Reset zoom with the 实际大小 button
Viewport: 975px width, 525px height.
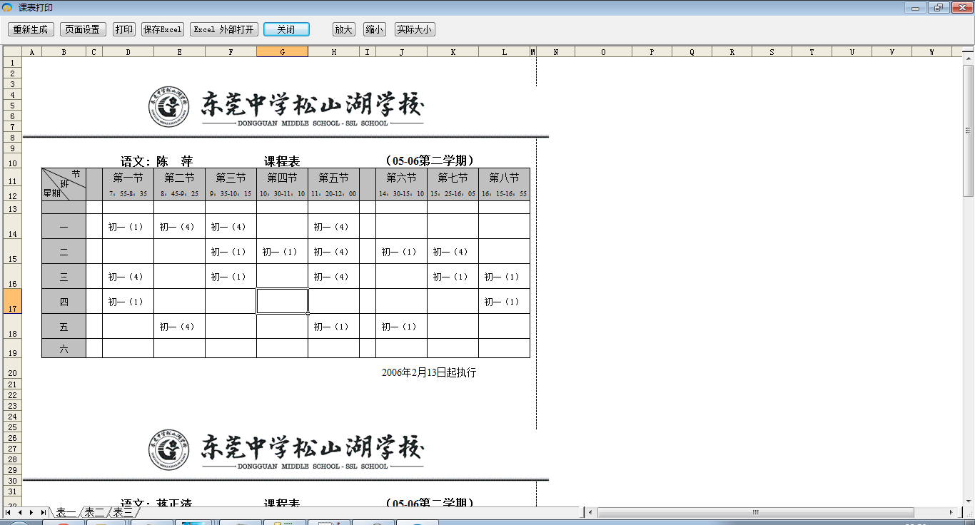(415, 29)
